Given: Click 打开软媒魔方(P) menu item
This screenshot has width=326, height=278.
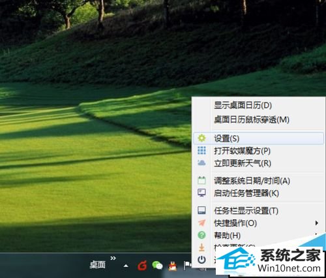Looking at the screenshot, I should [258, 151].
